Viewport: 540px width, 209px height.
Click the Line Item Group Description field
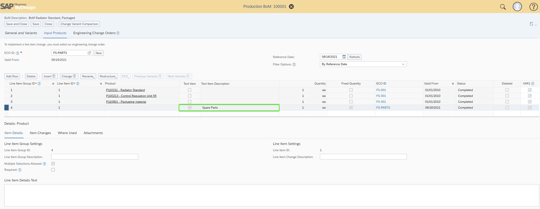point(95,157)
